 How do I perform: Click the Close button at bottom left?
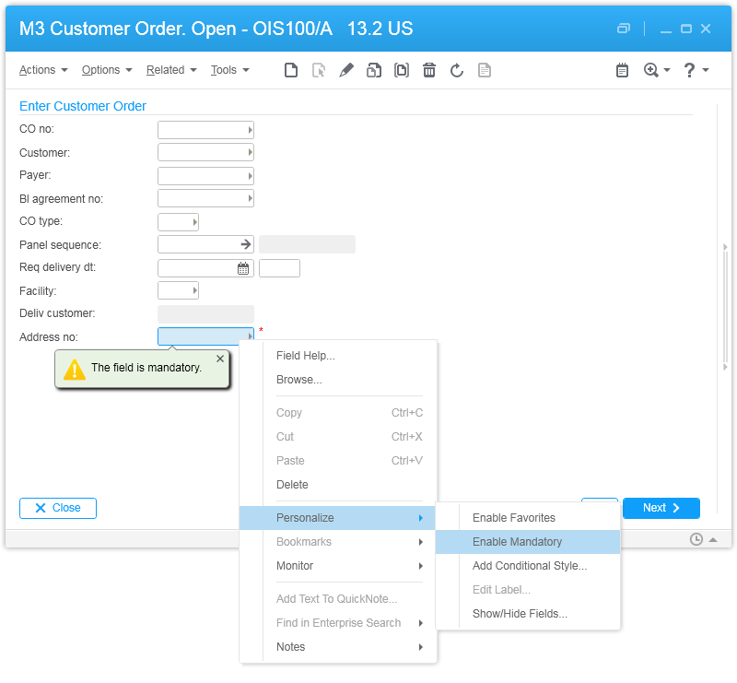[58, 508]
